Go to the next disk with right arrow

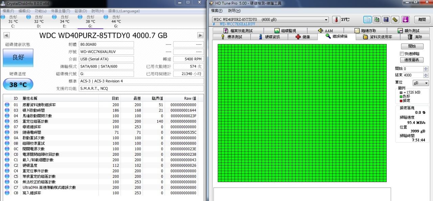click(200, 35)
